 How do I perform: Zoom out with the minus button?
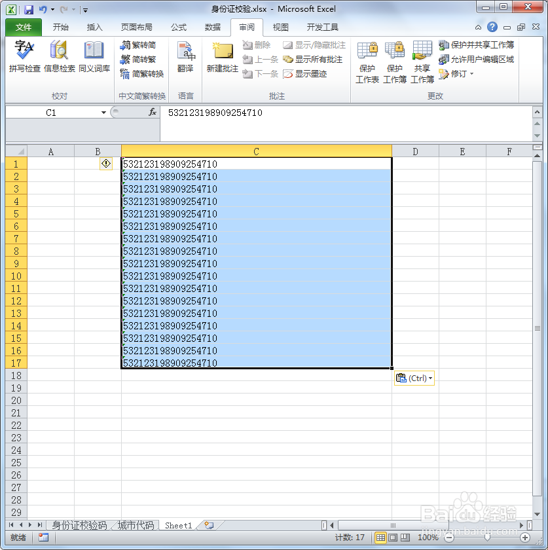pyautogui.click(x=448, y=538)
